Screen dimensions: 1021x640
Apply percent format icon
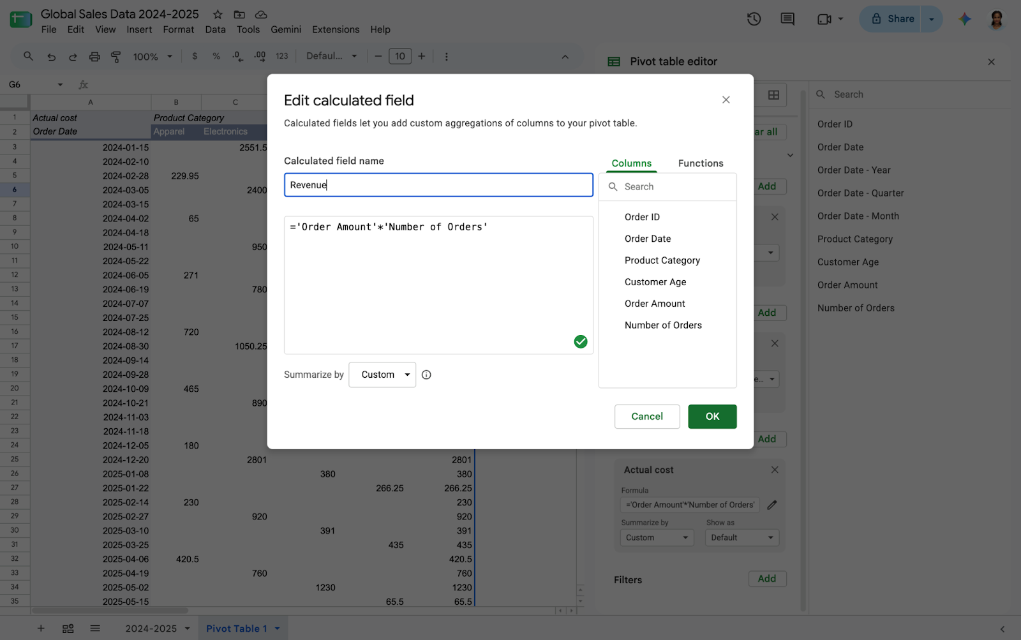[216, 56]
